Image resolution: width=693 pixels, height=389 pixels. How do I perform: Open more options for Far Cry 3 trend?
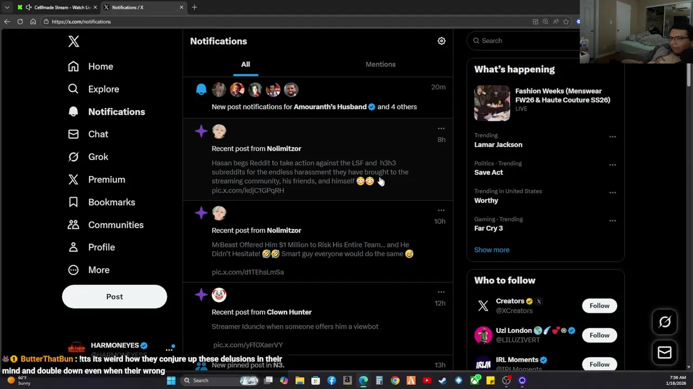point(612,220)
